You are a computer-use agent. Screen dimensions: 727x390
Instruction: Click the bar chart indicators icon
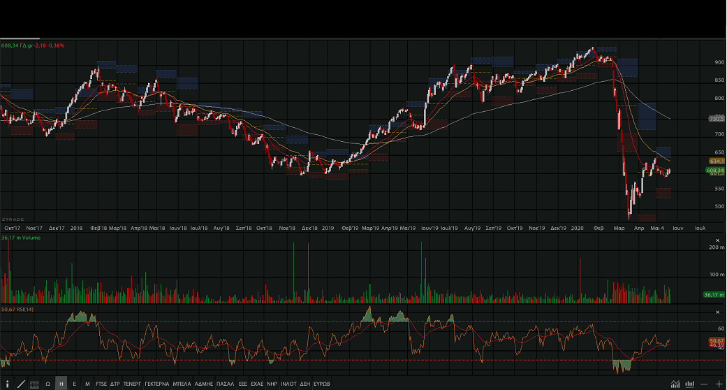pos(690,384)
